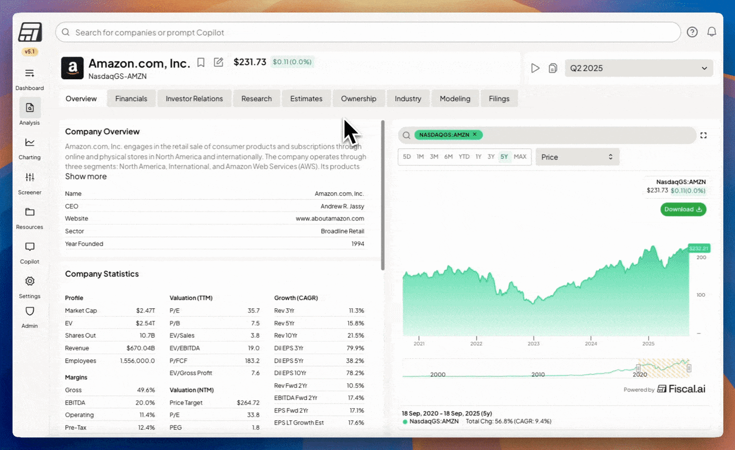735x450 pixels.
Task: Open the Analysis sidebar icon
Action: [30, 107]
